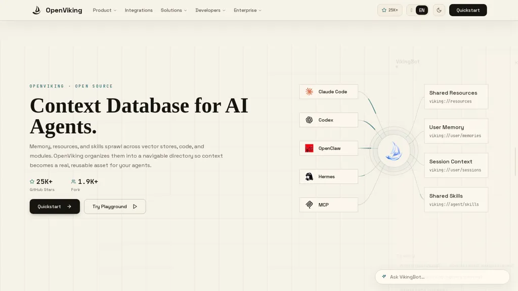Screen dimensions: 518x291
Task: Click the arrow icon in Quickstart button
Action: pyautogui.click(x=69, y=207)
